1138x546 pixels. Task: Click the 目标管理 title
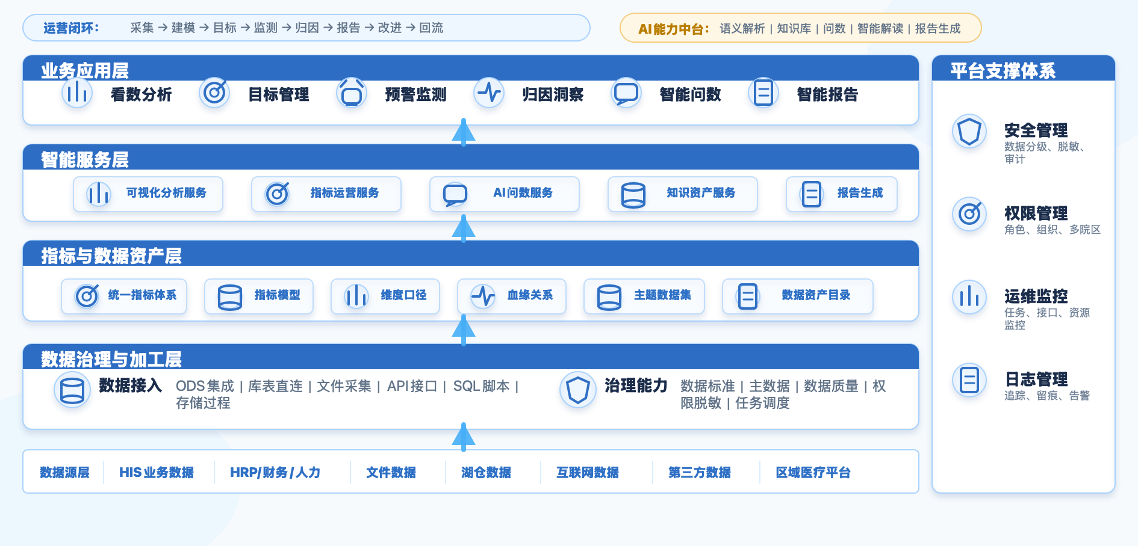click(x=278, y=94)
